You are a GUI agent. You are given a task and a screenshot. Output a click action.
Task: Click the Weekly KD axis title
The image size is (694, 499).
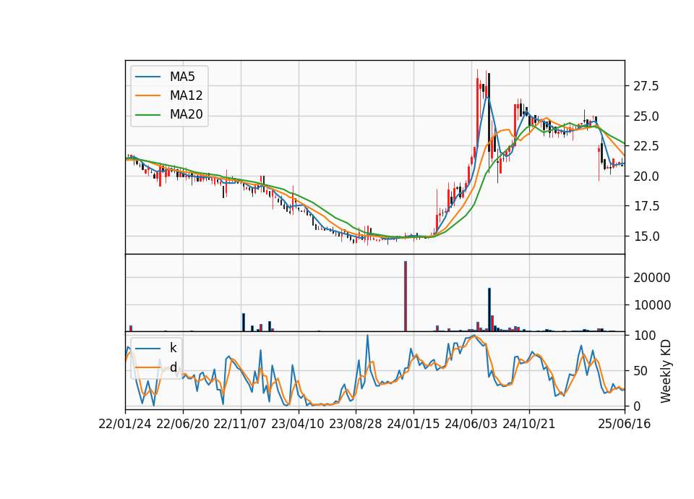(x=665, y=371)
